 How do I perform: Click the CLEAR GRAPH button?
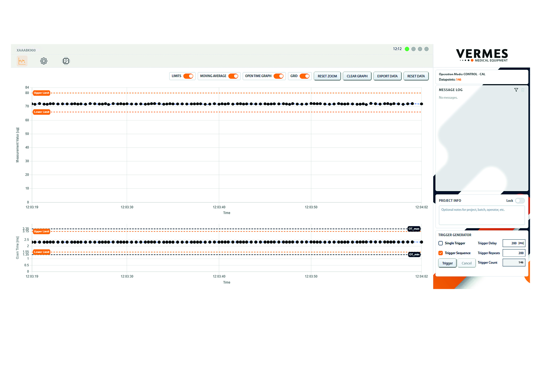coord(357,76)
